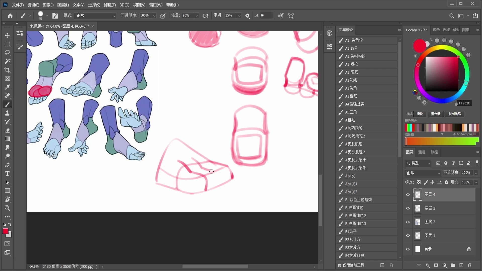Open the 滤镜(T) menu
The width and height of the screenshot is (482, 271).
point(110,5)
